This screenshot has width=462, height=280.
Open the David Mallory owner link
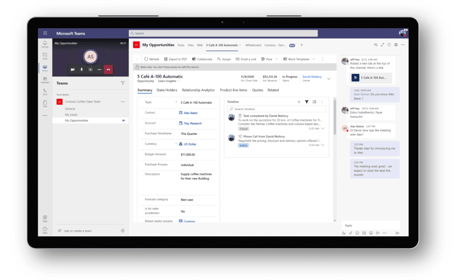point(312,77)
